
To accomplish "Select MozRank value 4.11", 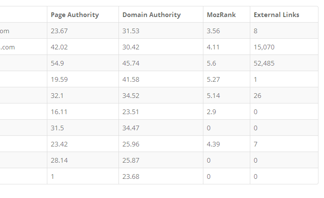I will (213, 47).
